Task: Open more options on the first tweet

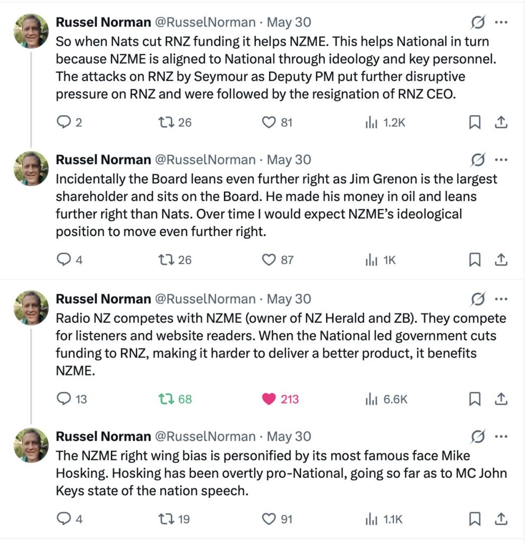Action: click(501, 22)
